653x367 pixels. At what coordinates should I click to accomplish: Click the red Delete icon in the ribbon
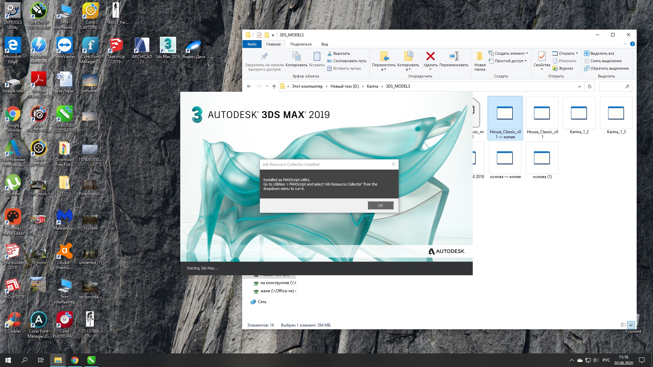click(x=430, y=56)
